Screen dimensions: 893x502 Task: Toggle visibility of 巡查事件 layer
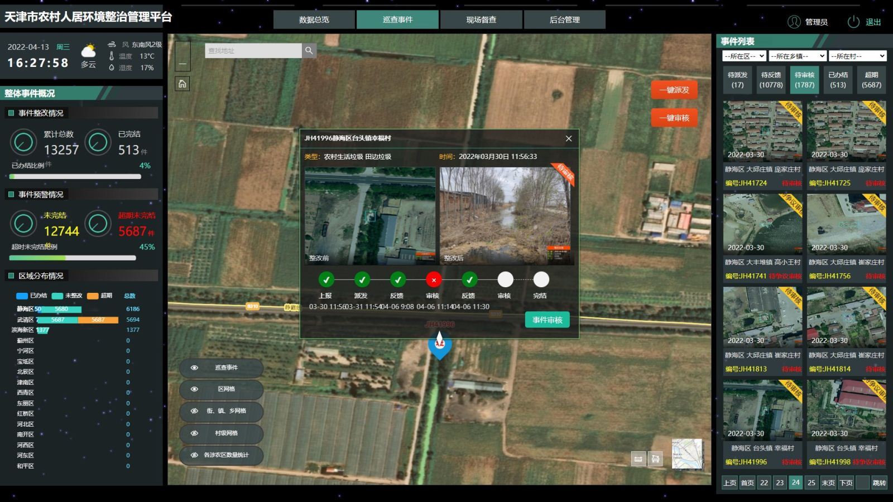click(x=194, y=368)
